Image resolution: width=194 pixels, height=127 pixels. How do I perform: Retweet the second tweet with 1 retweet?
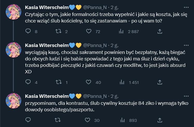coord(58,82)
